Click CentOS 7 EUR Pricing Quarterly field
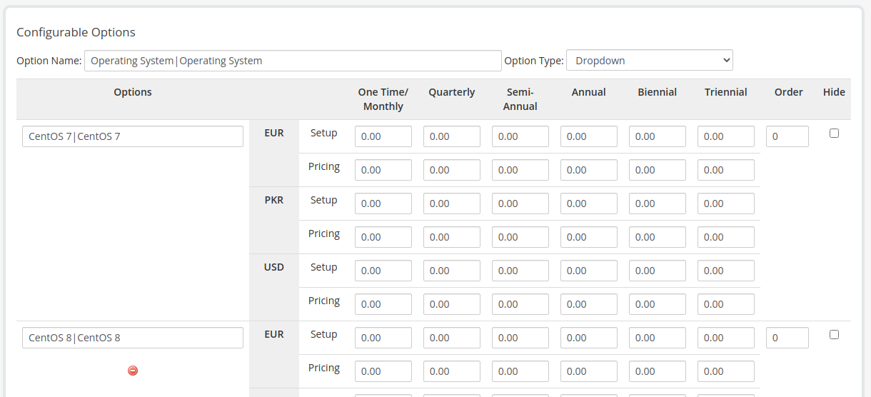 (x=452, y=170)
